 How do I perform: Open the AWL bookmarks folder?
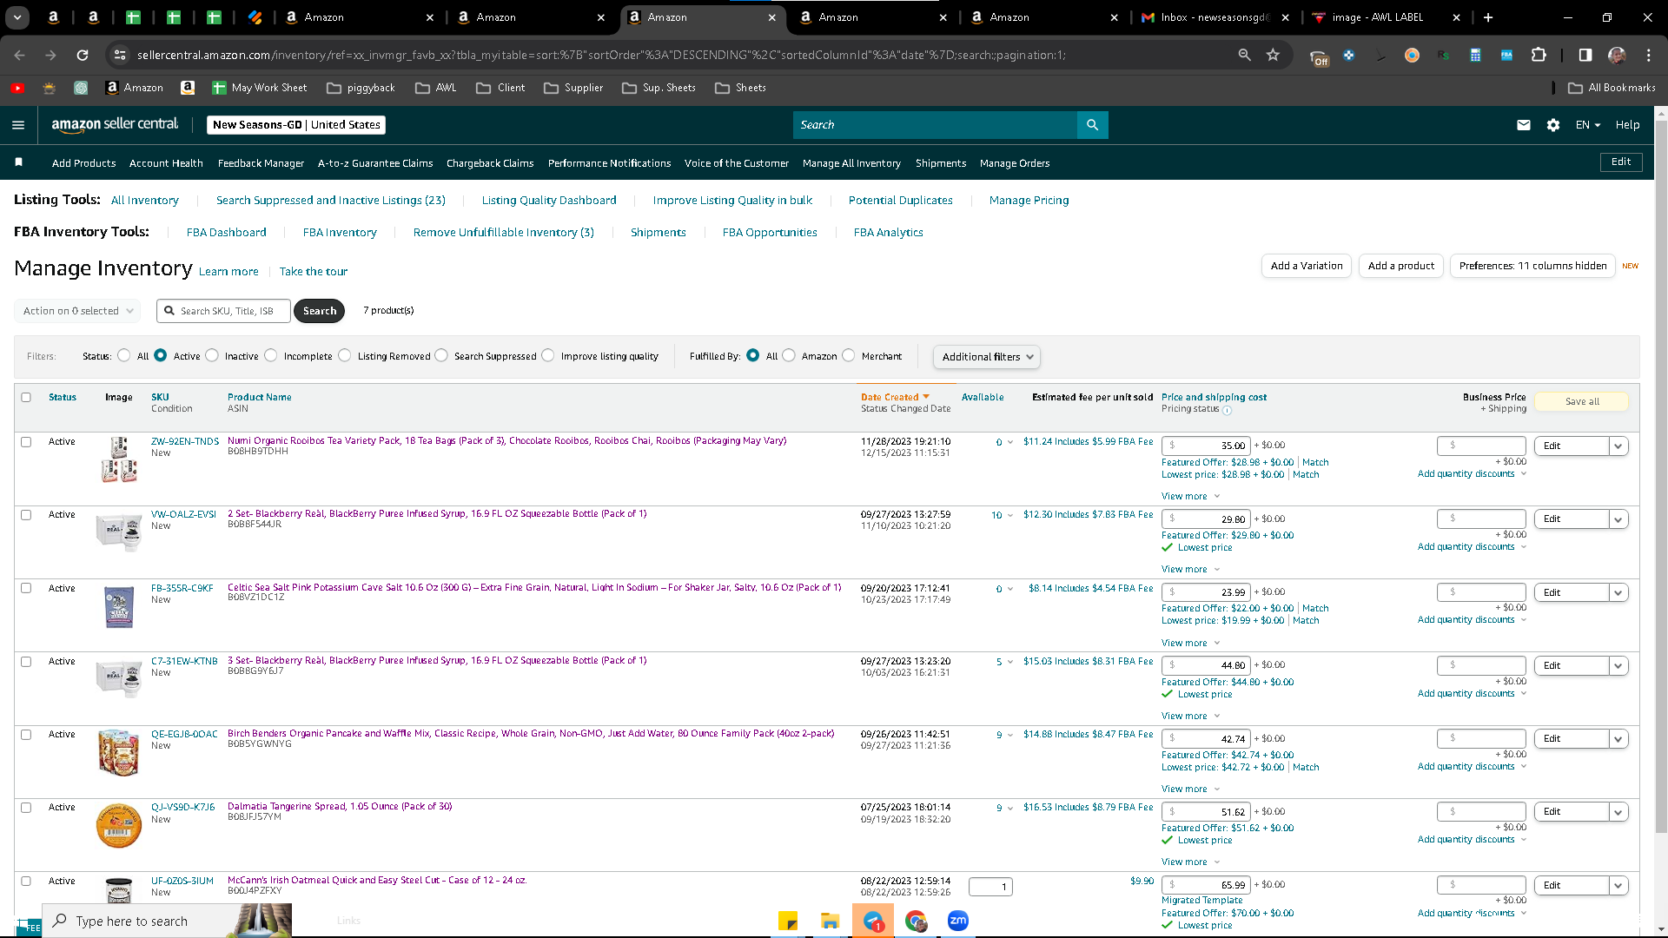click(x=436, y=88)
